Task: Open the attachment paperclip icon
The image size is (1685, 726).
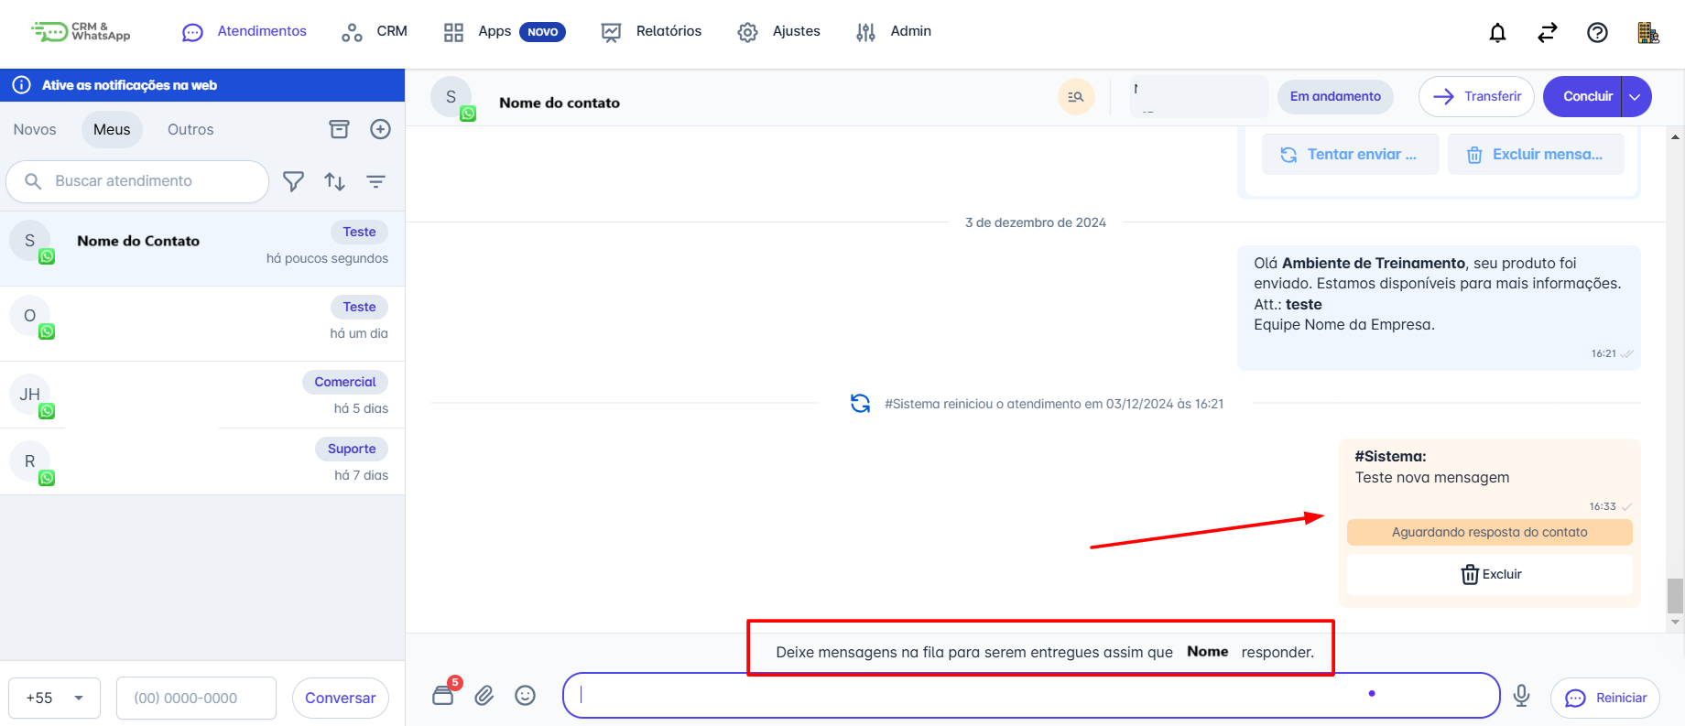Action: click(x=484, y=696)
